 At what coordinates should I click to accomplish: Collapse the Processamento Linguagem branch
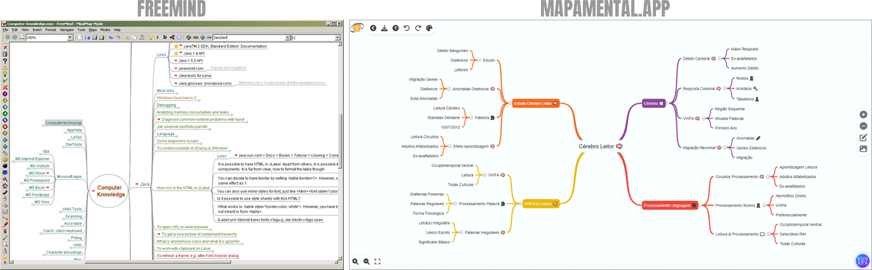pos(700,205)
